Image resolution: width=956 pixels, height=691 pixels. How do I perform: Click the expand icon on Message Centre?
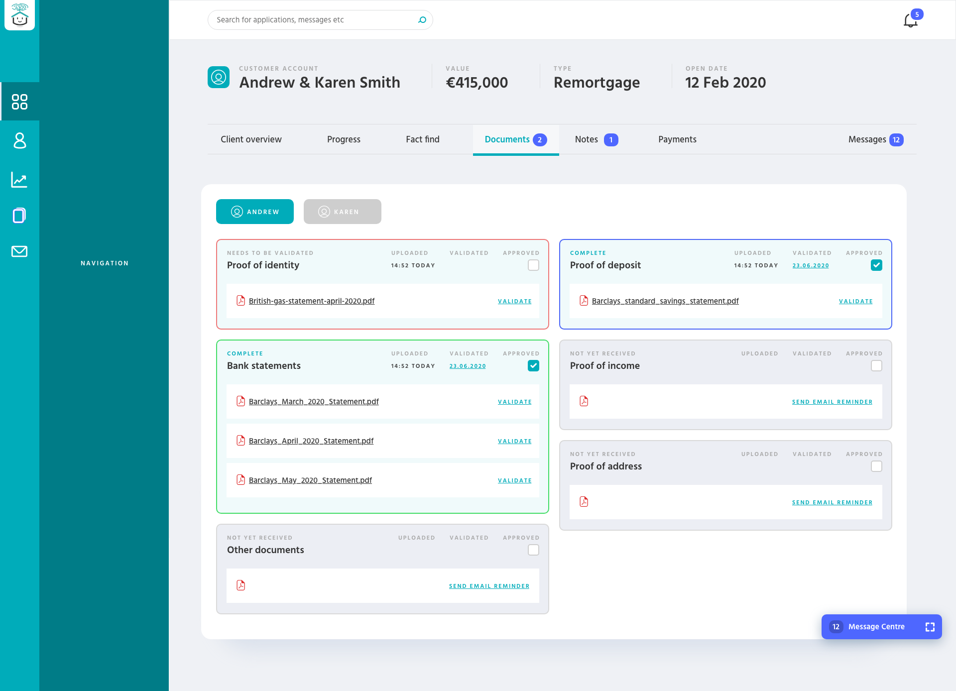(930, 627)
